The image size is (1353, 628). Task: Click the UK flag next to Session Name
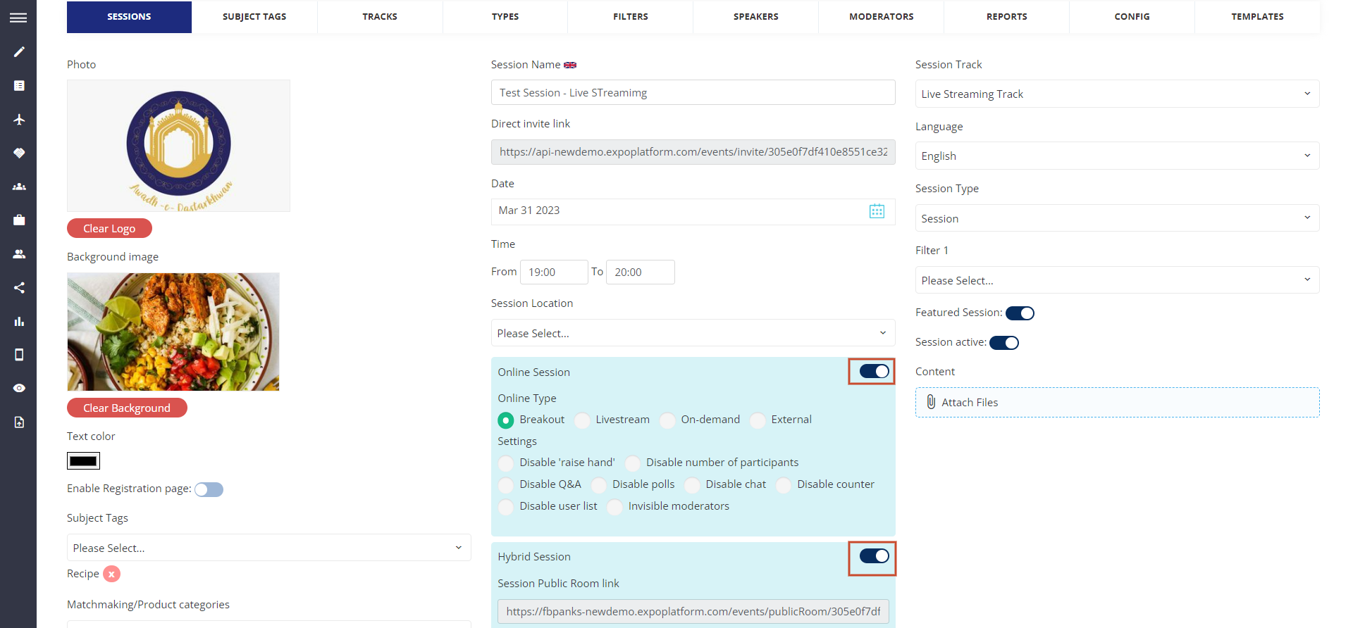[x=570, y=65]
